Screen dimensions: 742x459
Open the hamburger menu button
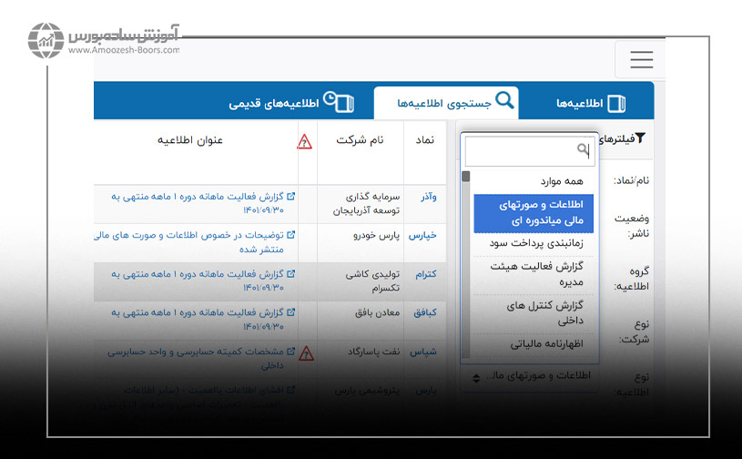pyautogui.click(x=641, y=60)
